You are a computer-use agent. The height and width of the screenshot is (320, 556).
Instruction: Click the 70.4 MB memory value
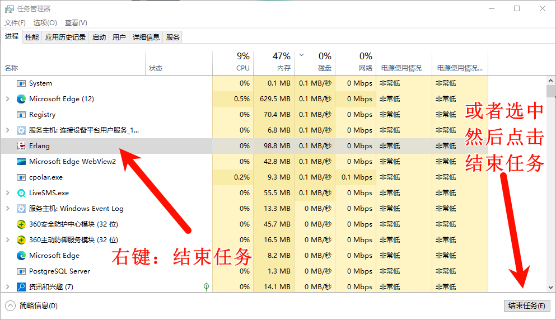tap(277, 115)
